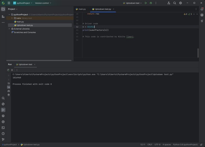Click Uptodown test.py breadcrumb in status bar

pyautogui.click(x=30, y=145)
